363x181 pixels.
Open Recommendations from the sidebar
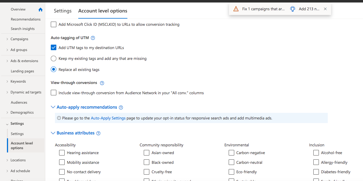(x=26, y=19)
